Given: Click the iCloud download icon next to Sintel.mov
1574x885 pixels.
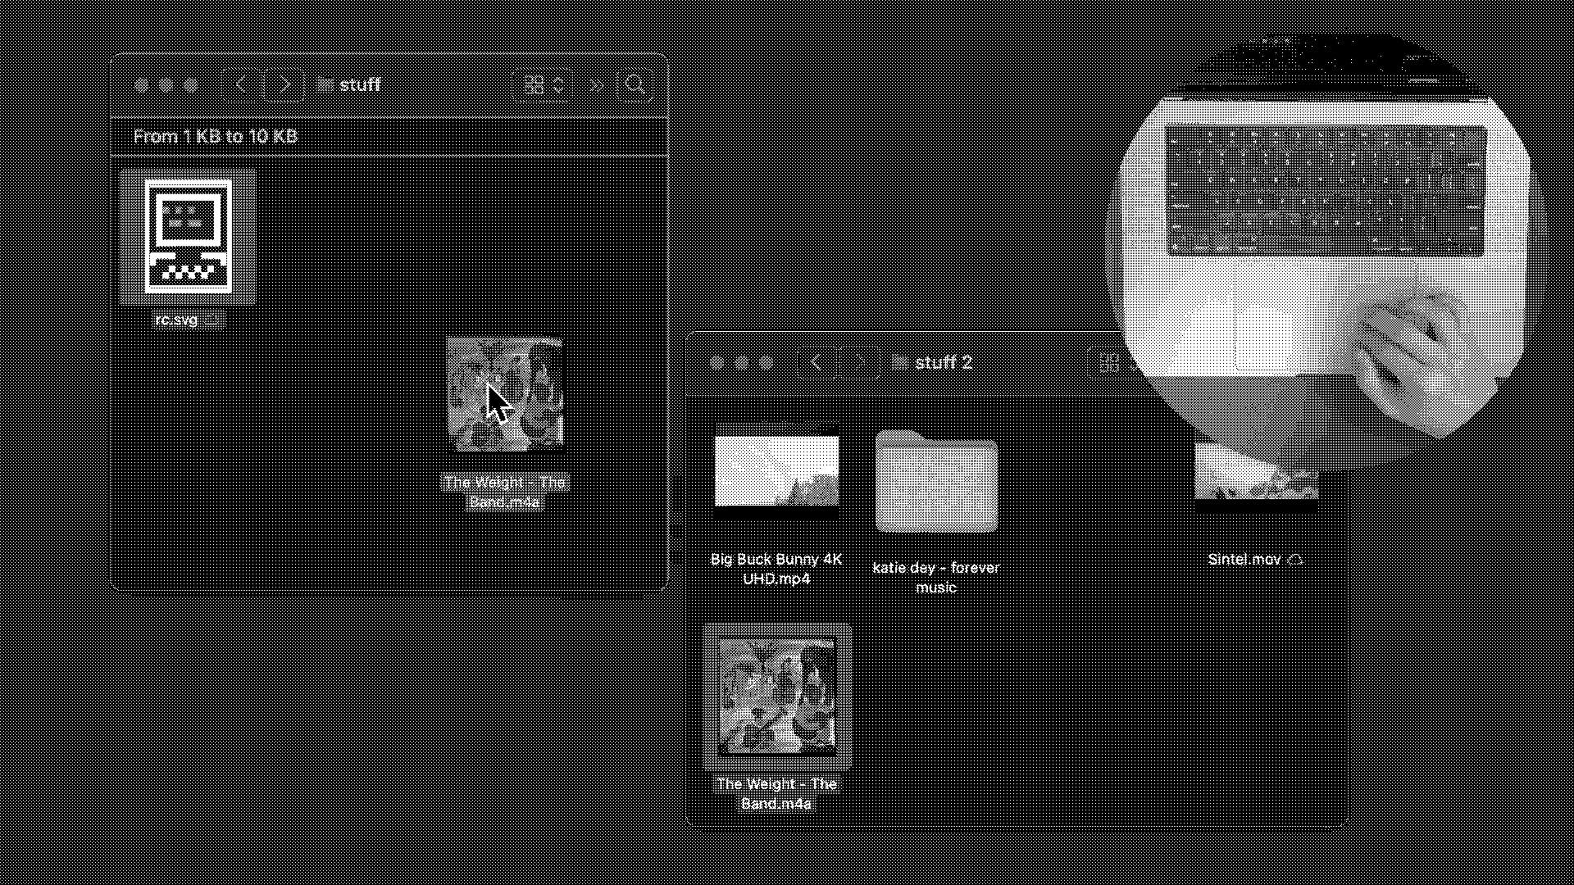Looking at the screenshot, I should point(1295,560).
